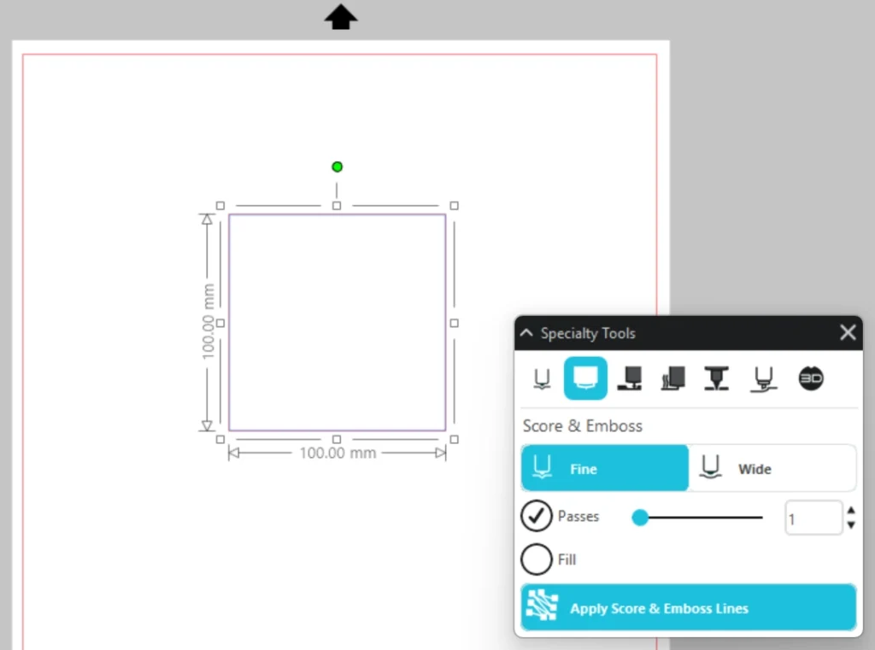Image resolution: width=875 pixels, height=650 pixels.
Task: Increase passes with the up stepper arrow
Action: click(x=851, y=511)
